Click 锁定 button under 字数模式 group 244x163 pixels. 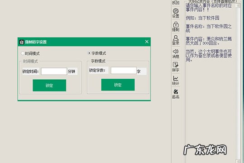118,85
